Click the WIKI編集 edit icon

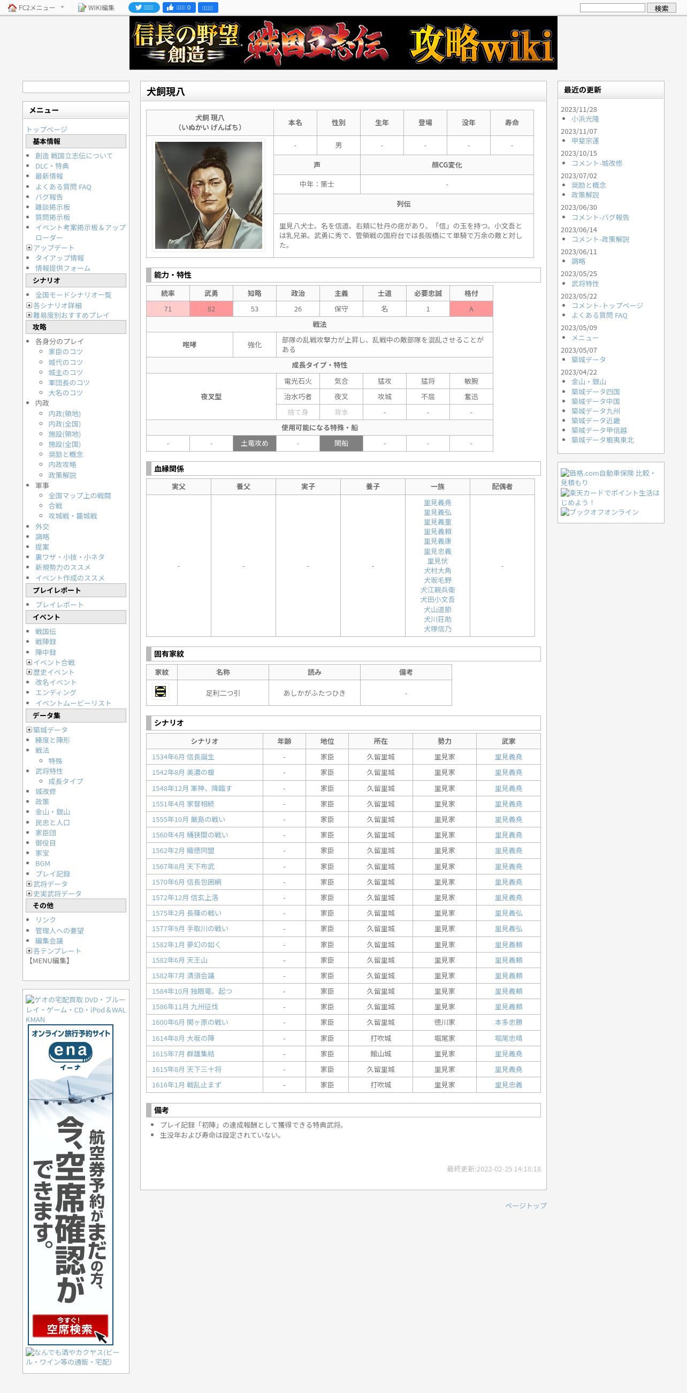coord(82,7)
